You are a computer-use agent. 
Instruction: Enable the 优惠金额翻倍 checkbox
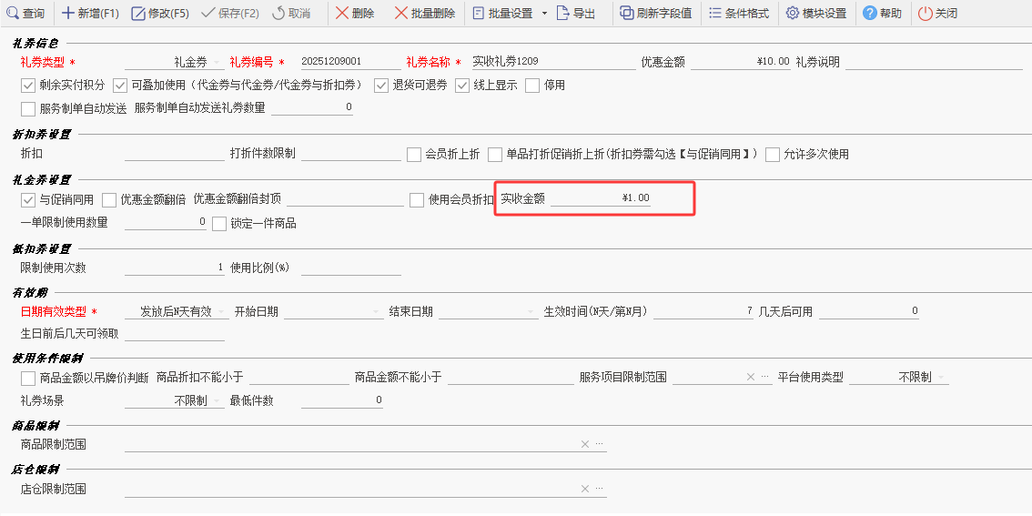coord(109,199)
